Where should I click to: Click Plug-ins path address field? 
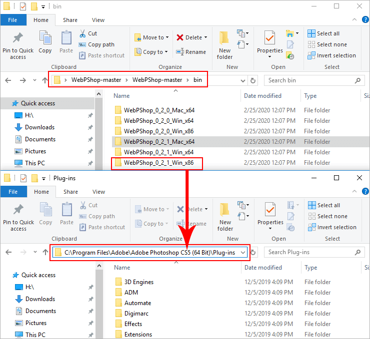pyautogui.click(x=149, y=253)
